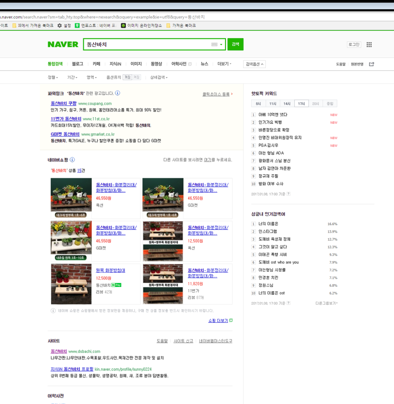Click the 원목 화분받침대 product title

pyautogui.click(x=110, y=270)
